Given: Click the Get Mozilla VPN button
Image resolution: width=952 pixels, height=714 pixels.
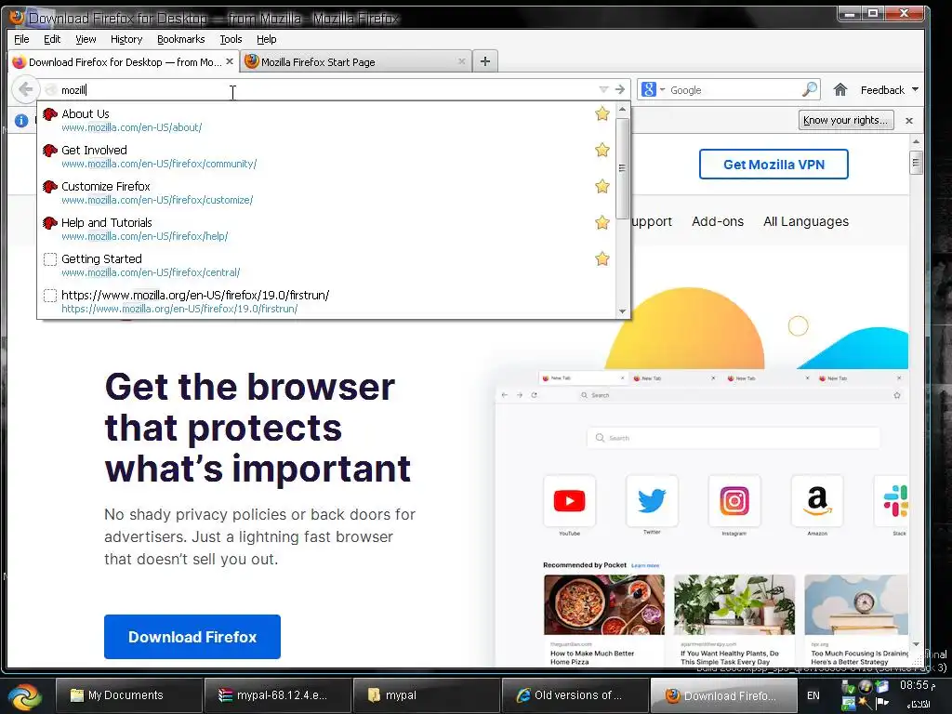Looking at the screenshot, I should [773, 165].
